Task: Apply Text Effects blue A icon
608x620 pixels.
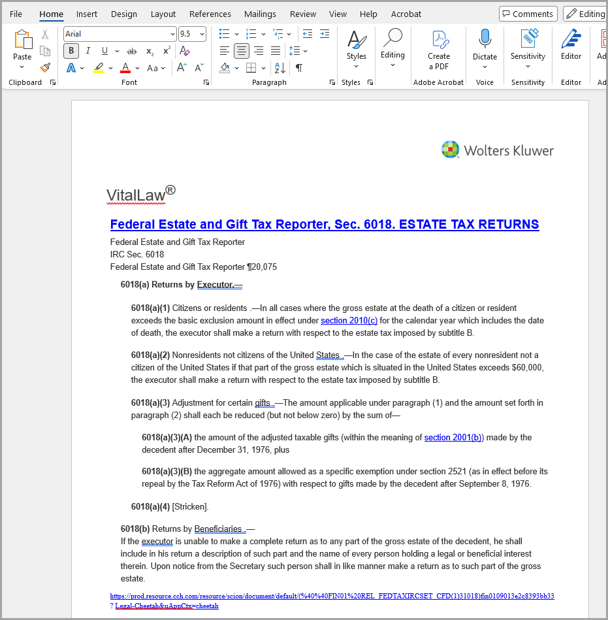Action: coord(71,68)
